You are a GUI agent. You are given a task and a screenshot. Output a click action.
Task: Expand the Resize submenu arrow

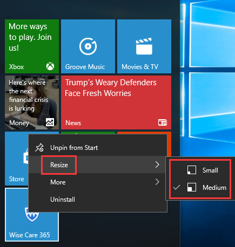pos(157,164)
